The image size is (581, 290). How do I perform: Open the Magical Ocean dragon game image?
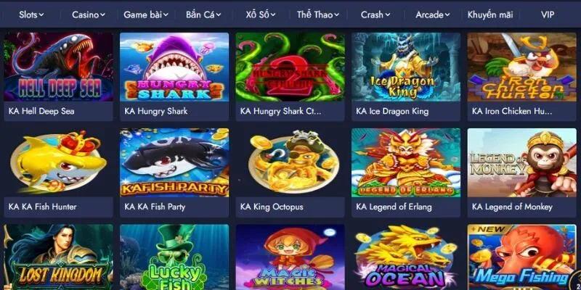406,257
